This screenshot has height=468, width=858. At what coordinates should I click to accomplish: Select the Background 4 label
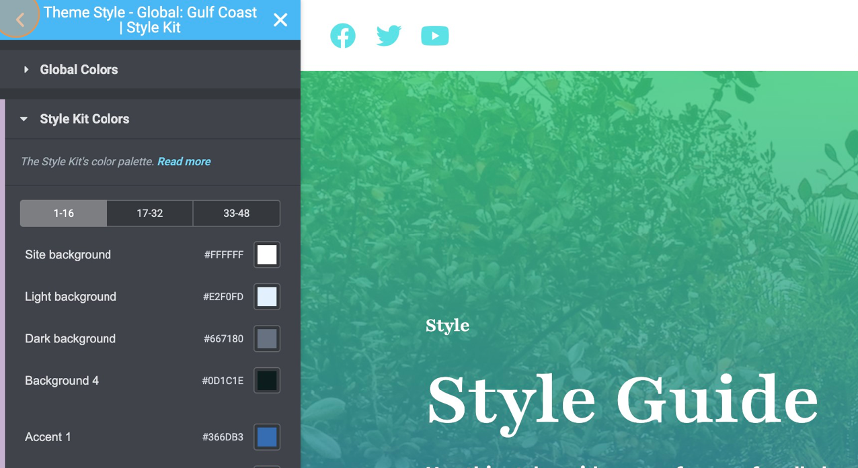62,381
